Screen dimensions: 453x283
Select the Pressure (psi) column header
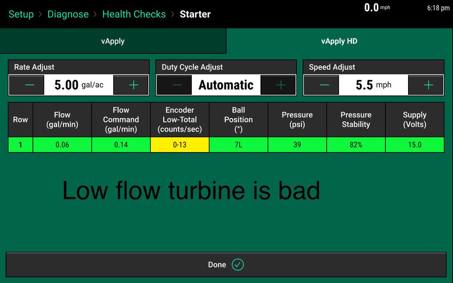[x=297, y=120]
